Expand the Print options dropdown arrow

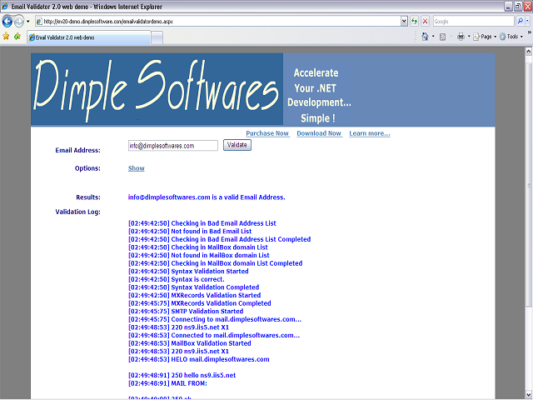click(469, 37)
